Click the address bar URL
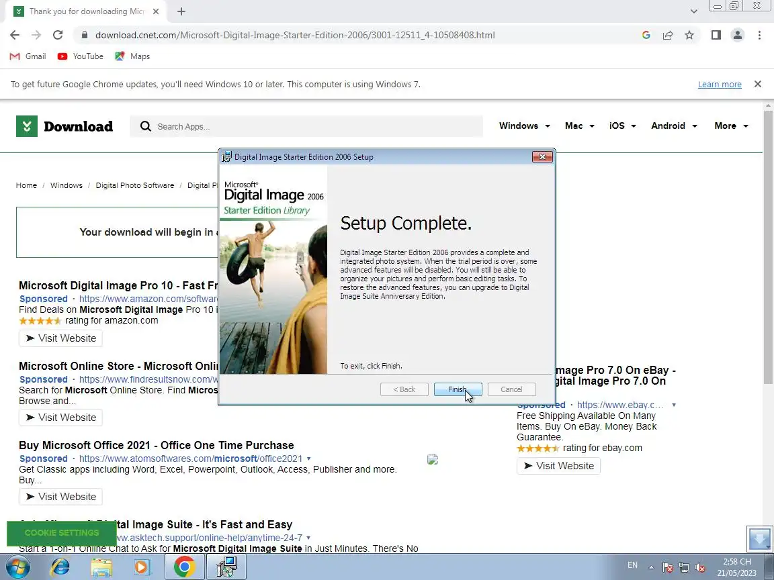 click(295, 35)
